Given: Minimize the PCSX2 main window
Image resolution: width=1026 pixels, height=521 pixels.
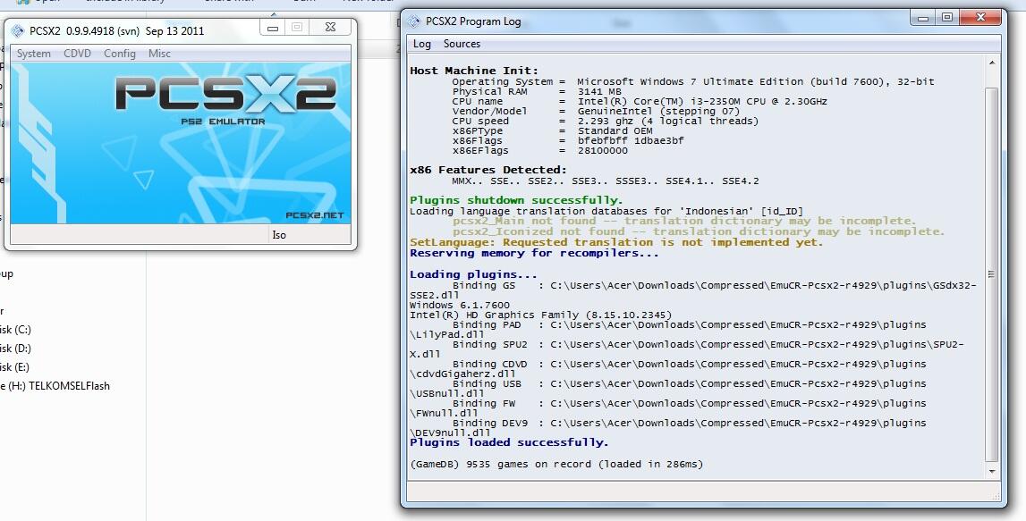Looking at the screenshot, I should pyautogui.click(x=273, y=28).
